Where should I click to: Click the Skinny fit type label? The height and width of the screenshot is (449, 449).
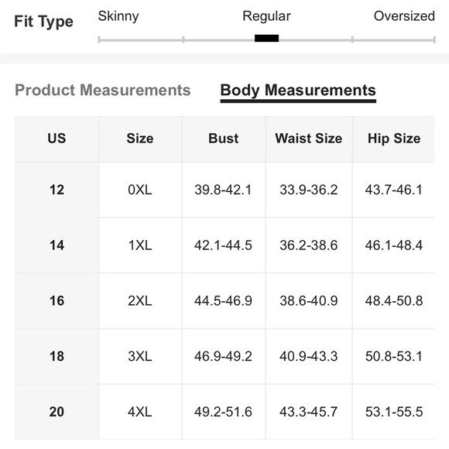pos(118,16)
